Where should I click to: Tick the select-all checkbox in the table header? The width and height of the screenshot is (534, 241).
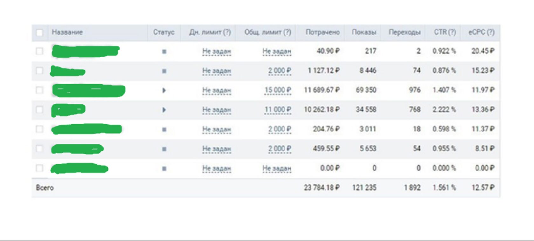(39, 32)
